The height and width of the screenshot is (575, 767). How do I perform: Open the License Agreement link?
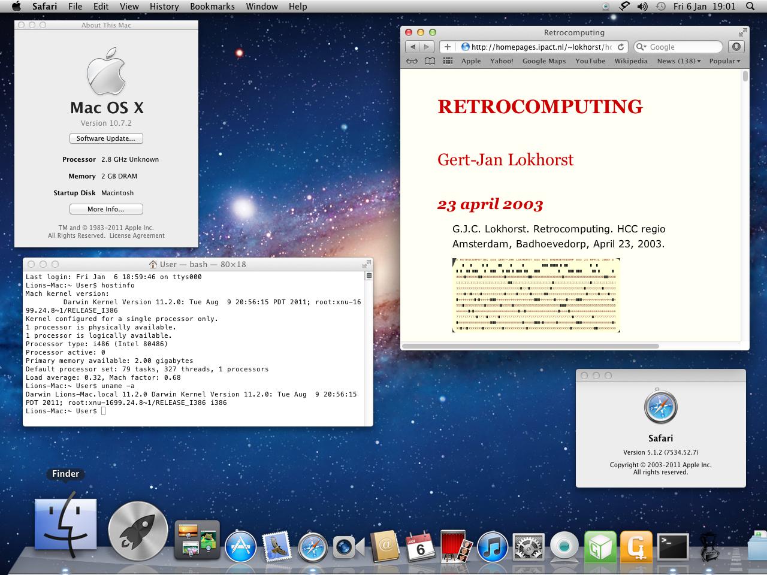(x=137, y=235)
